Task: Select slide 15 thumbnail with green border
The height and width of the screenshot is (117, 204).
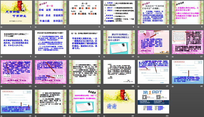Action: (x=85, y=72)
